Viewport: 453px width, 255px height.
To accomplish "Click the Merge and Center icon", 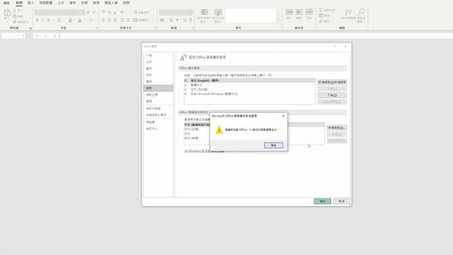I will [135, 20].
